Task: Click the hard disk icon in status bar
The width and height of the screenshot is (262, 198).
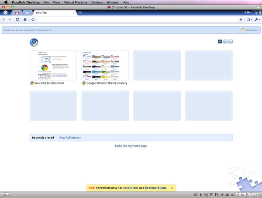Action: pyautogui.click(x=233, y=195)
